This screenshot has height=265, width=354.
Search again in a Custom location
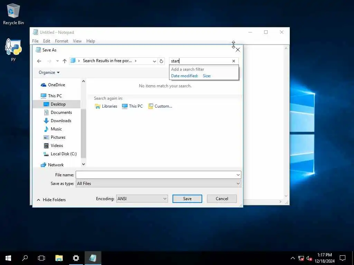point(160,106)
